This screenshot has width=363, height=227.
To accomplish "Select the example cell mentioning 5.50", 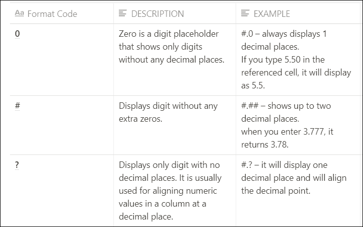I will click(x=299, y=60).
